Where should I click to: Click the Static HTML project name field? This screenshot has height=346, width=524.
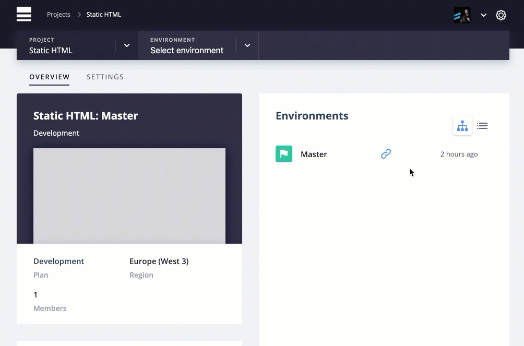click(x=51, y=50)
